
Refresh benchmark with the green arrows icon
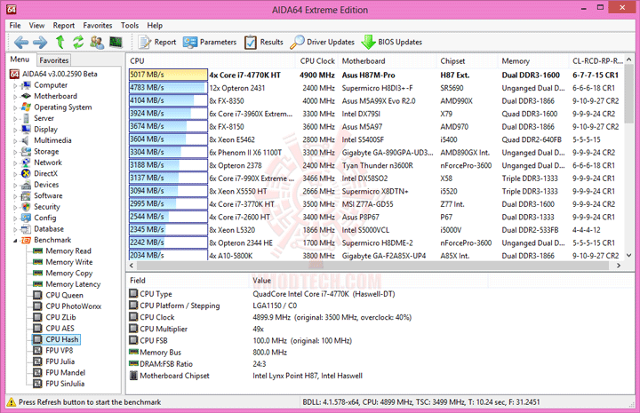[x=78, y=42]
